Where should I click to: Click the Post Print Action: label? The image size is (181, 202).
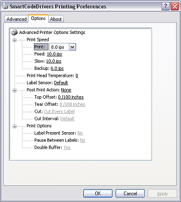43,90
